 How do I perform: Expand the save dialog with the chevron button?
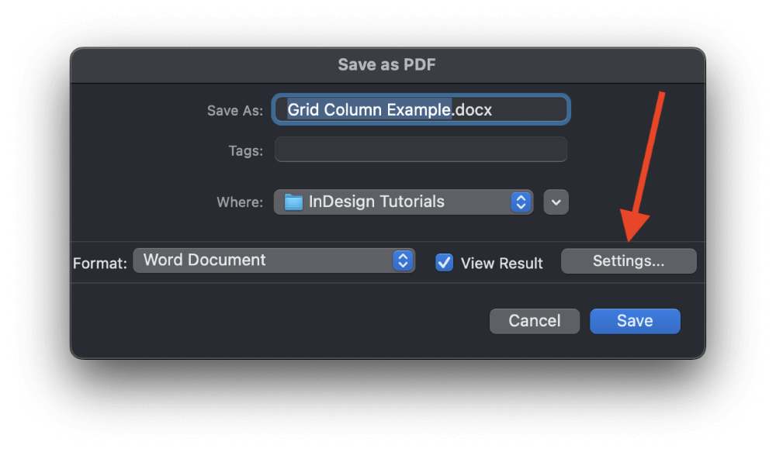(x=556, y=202)
